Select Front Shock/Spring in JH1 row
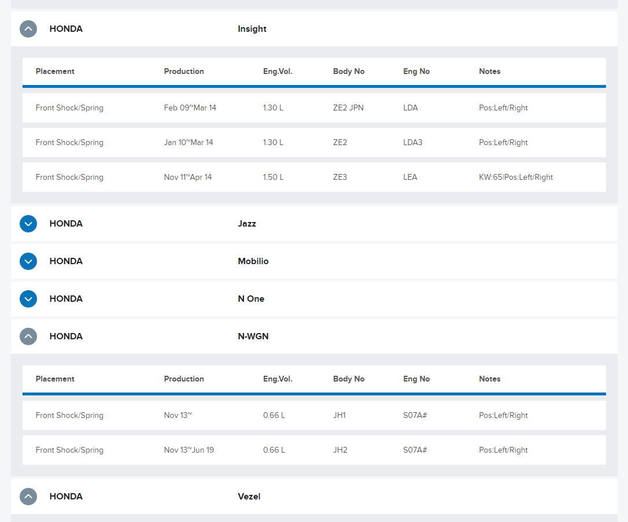 pyautogui.click(x=69, y=416)
